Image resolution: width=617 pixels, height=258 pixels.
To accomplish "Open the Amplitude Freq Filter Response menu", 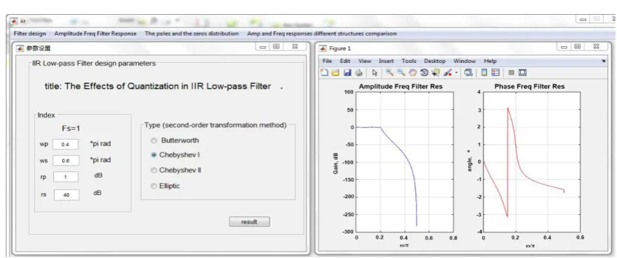I will [x=96, y=34].
